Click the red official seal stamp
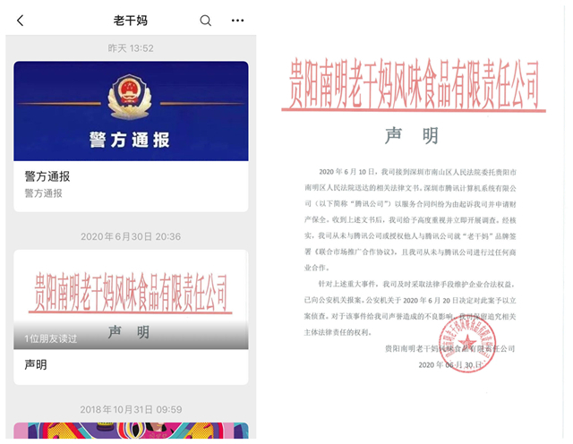The image size is (573, 444). pos(467,344)
